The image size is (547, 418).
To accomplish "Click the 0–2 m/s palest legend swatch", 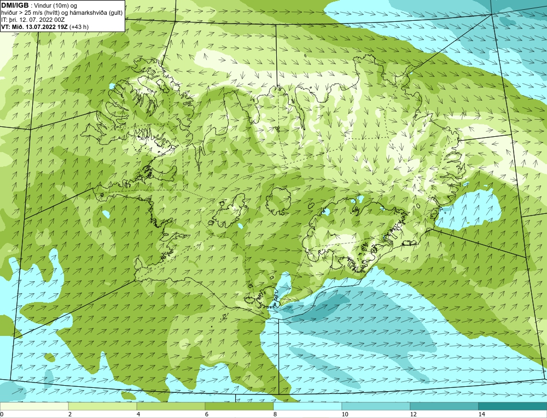I will coord(34,406).
